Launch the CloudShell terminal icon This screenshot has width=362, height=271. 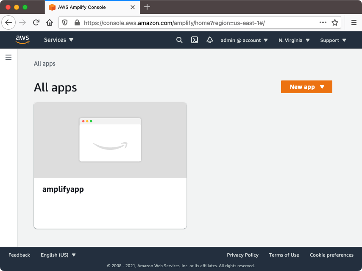195,40
